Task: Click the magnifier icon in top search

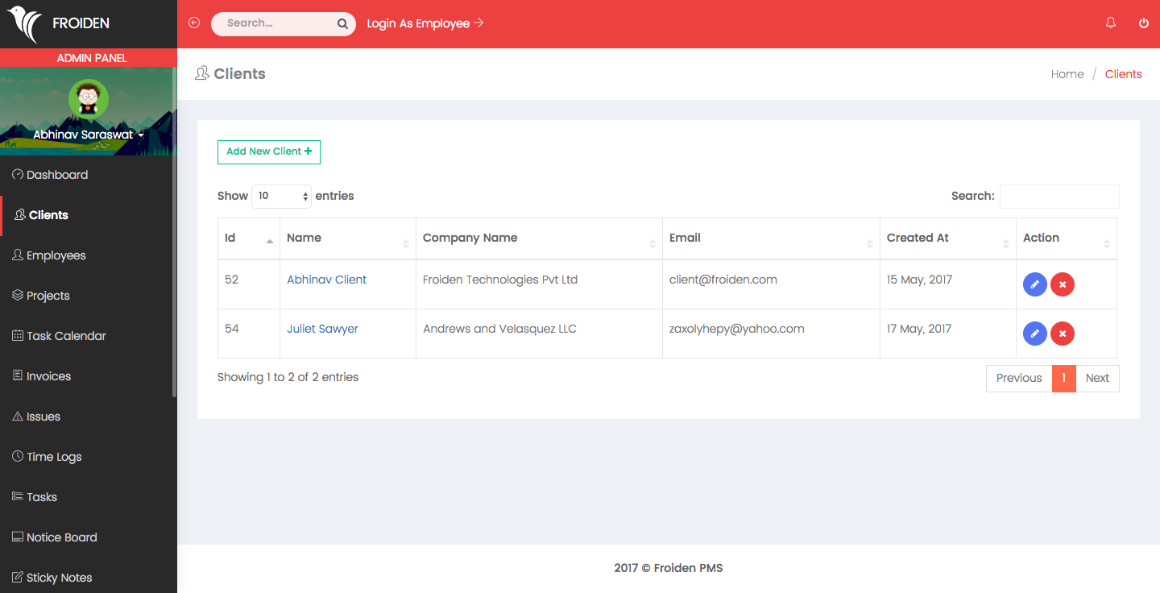Action: pyautogui.click(x=342, y=24)
